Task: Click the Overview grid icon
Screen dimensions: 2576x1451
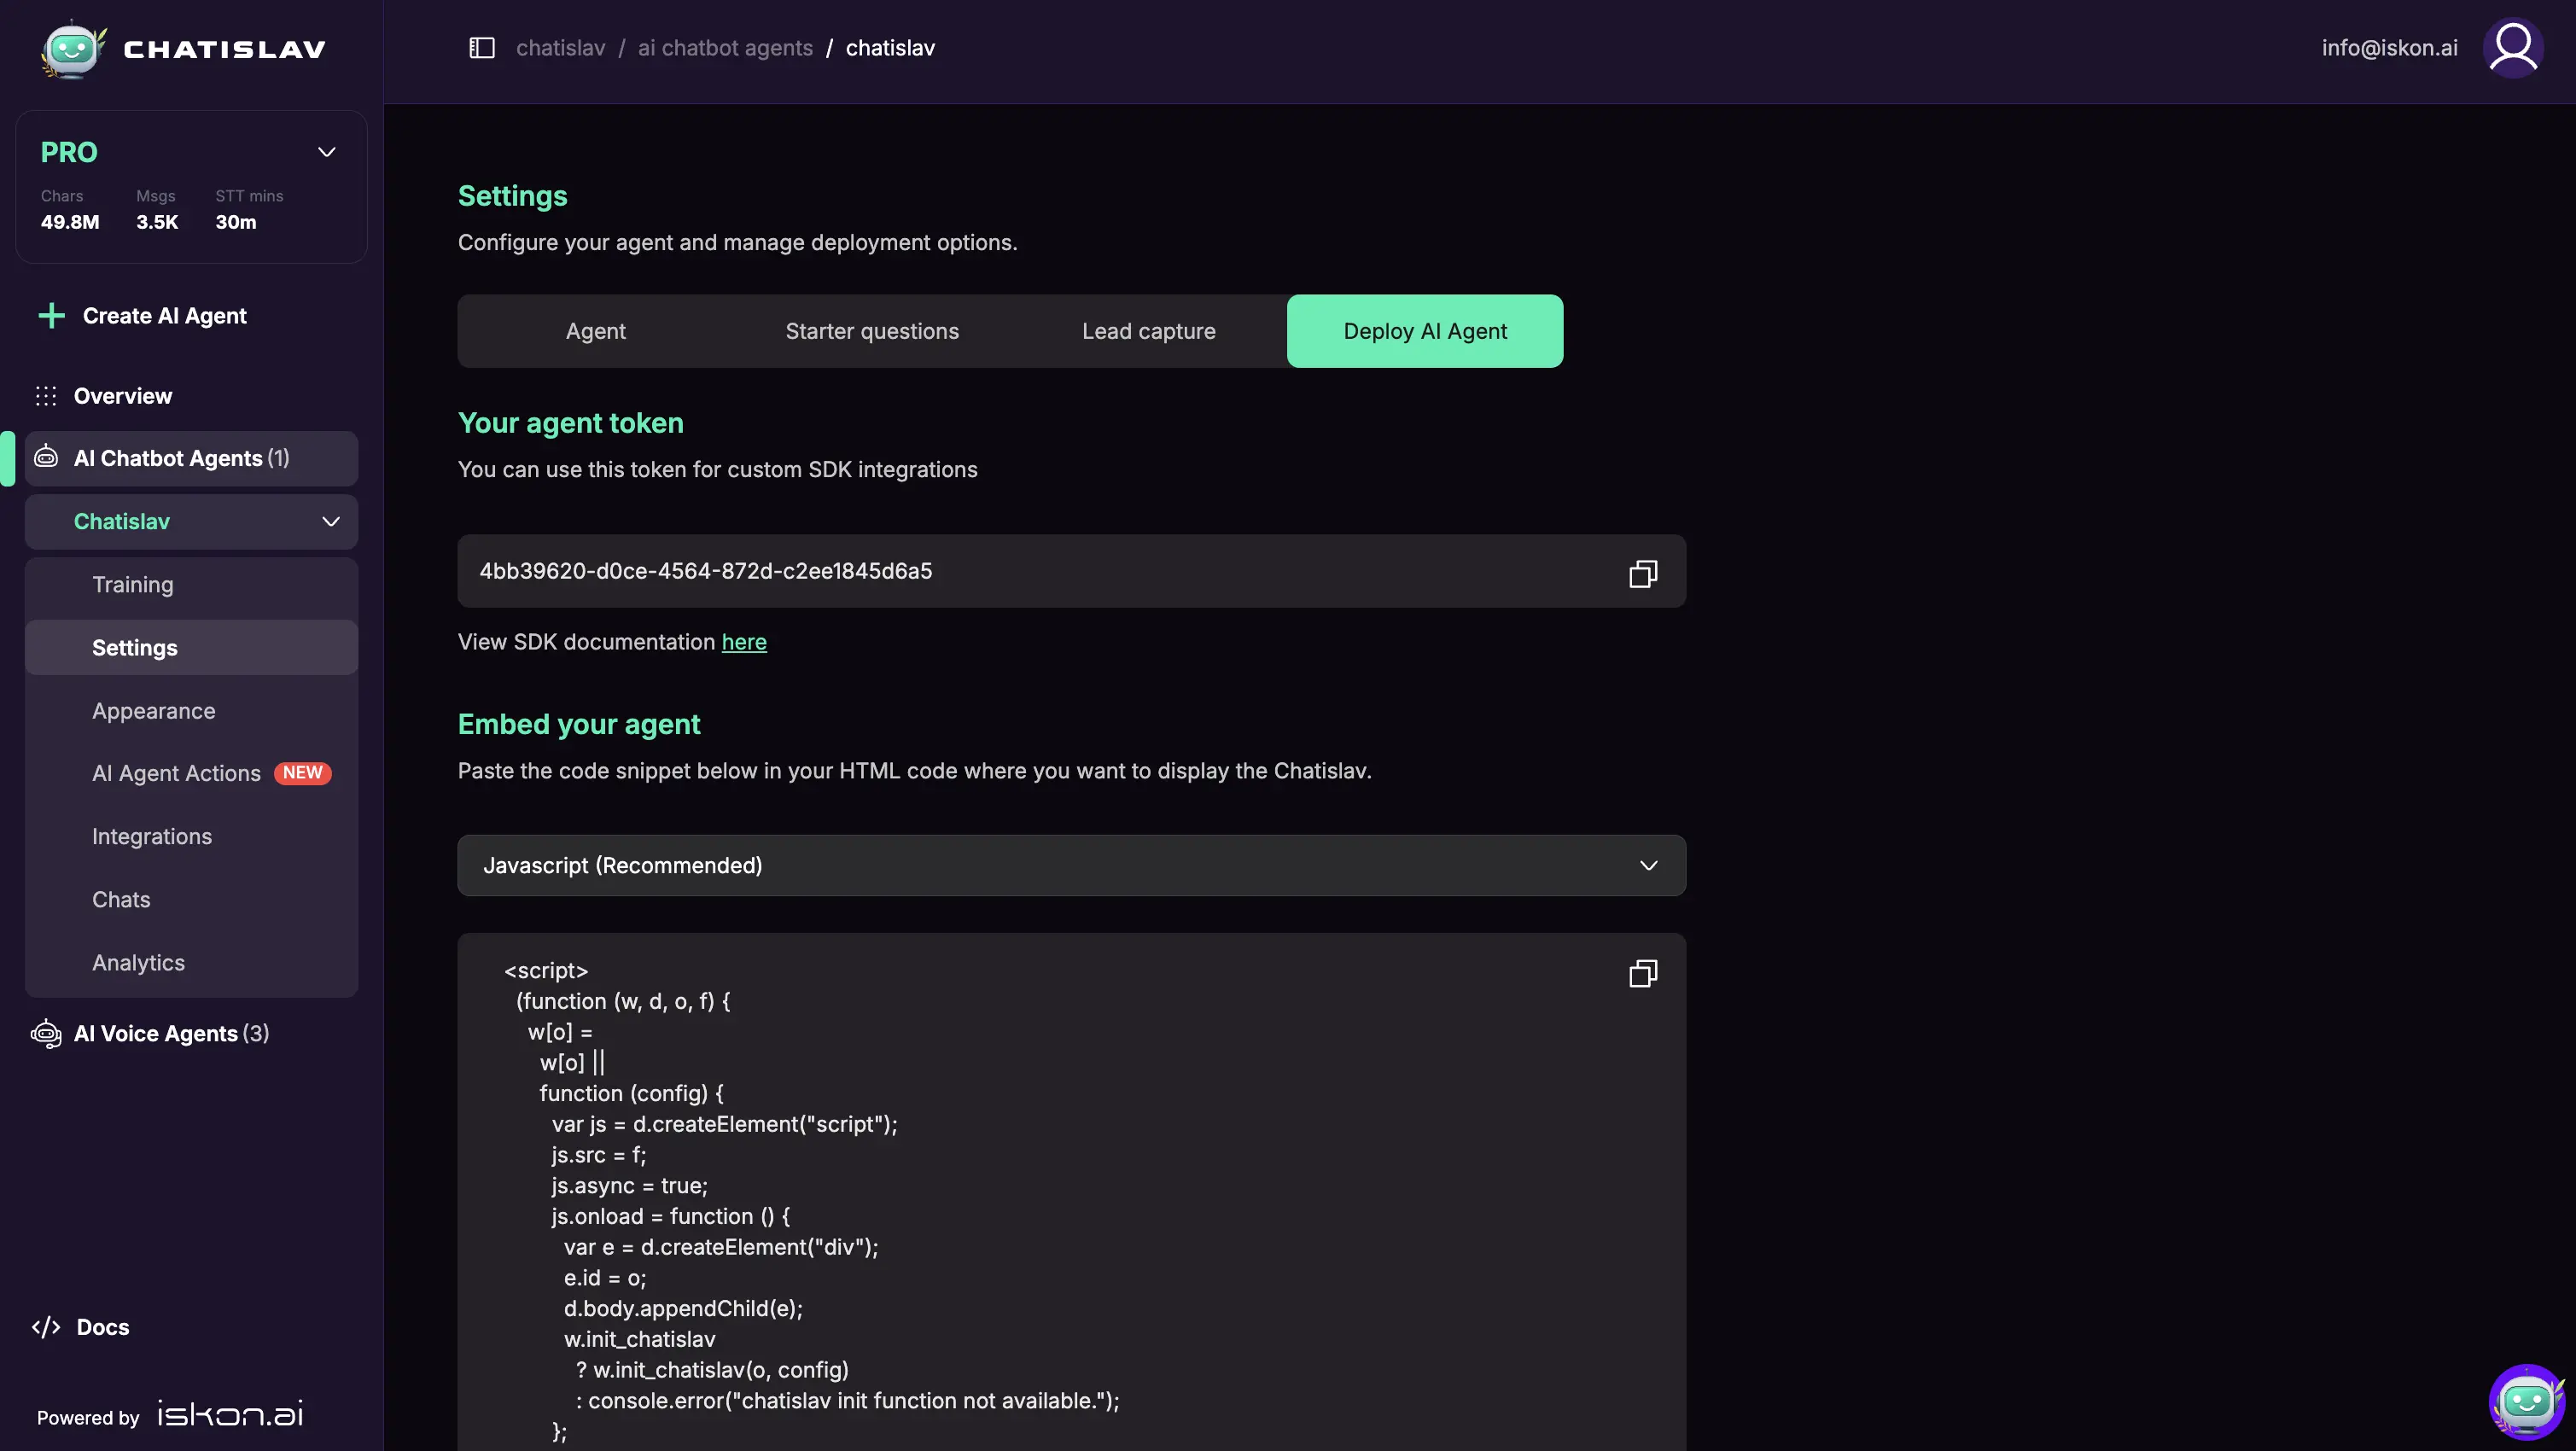Action: [x=46, y=396]
